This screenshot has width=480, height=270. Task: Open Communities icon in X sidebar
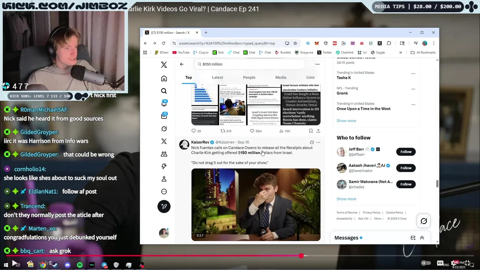point(164,154)
